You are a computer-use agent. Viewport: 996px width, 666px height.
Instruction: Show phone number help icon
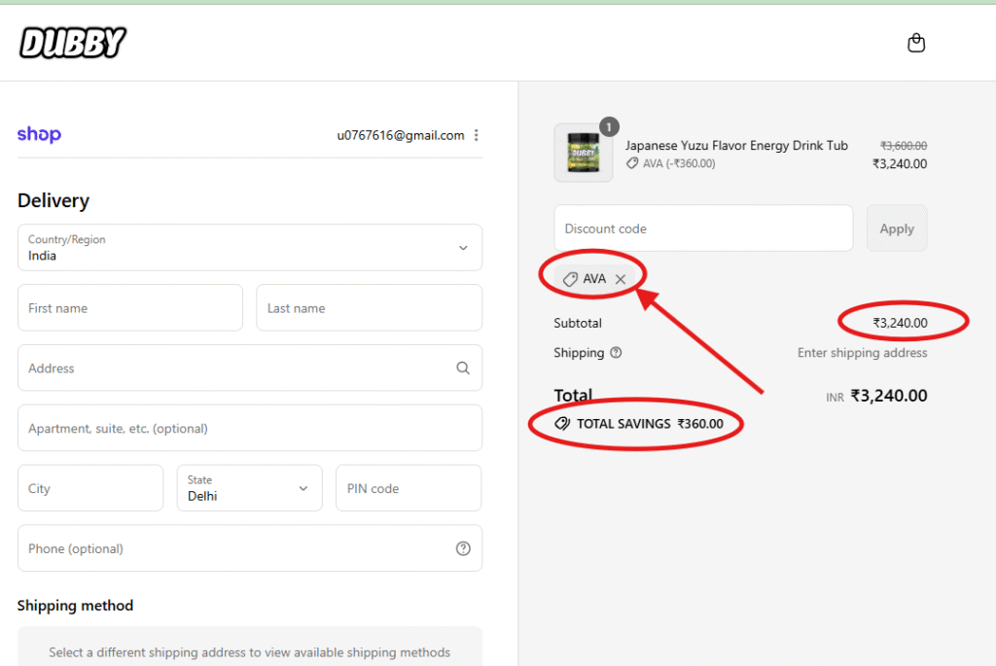(x=463, y=548)
